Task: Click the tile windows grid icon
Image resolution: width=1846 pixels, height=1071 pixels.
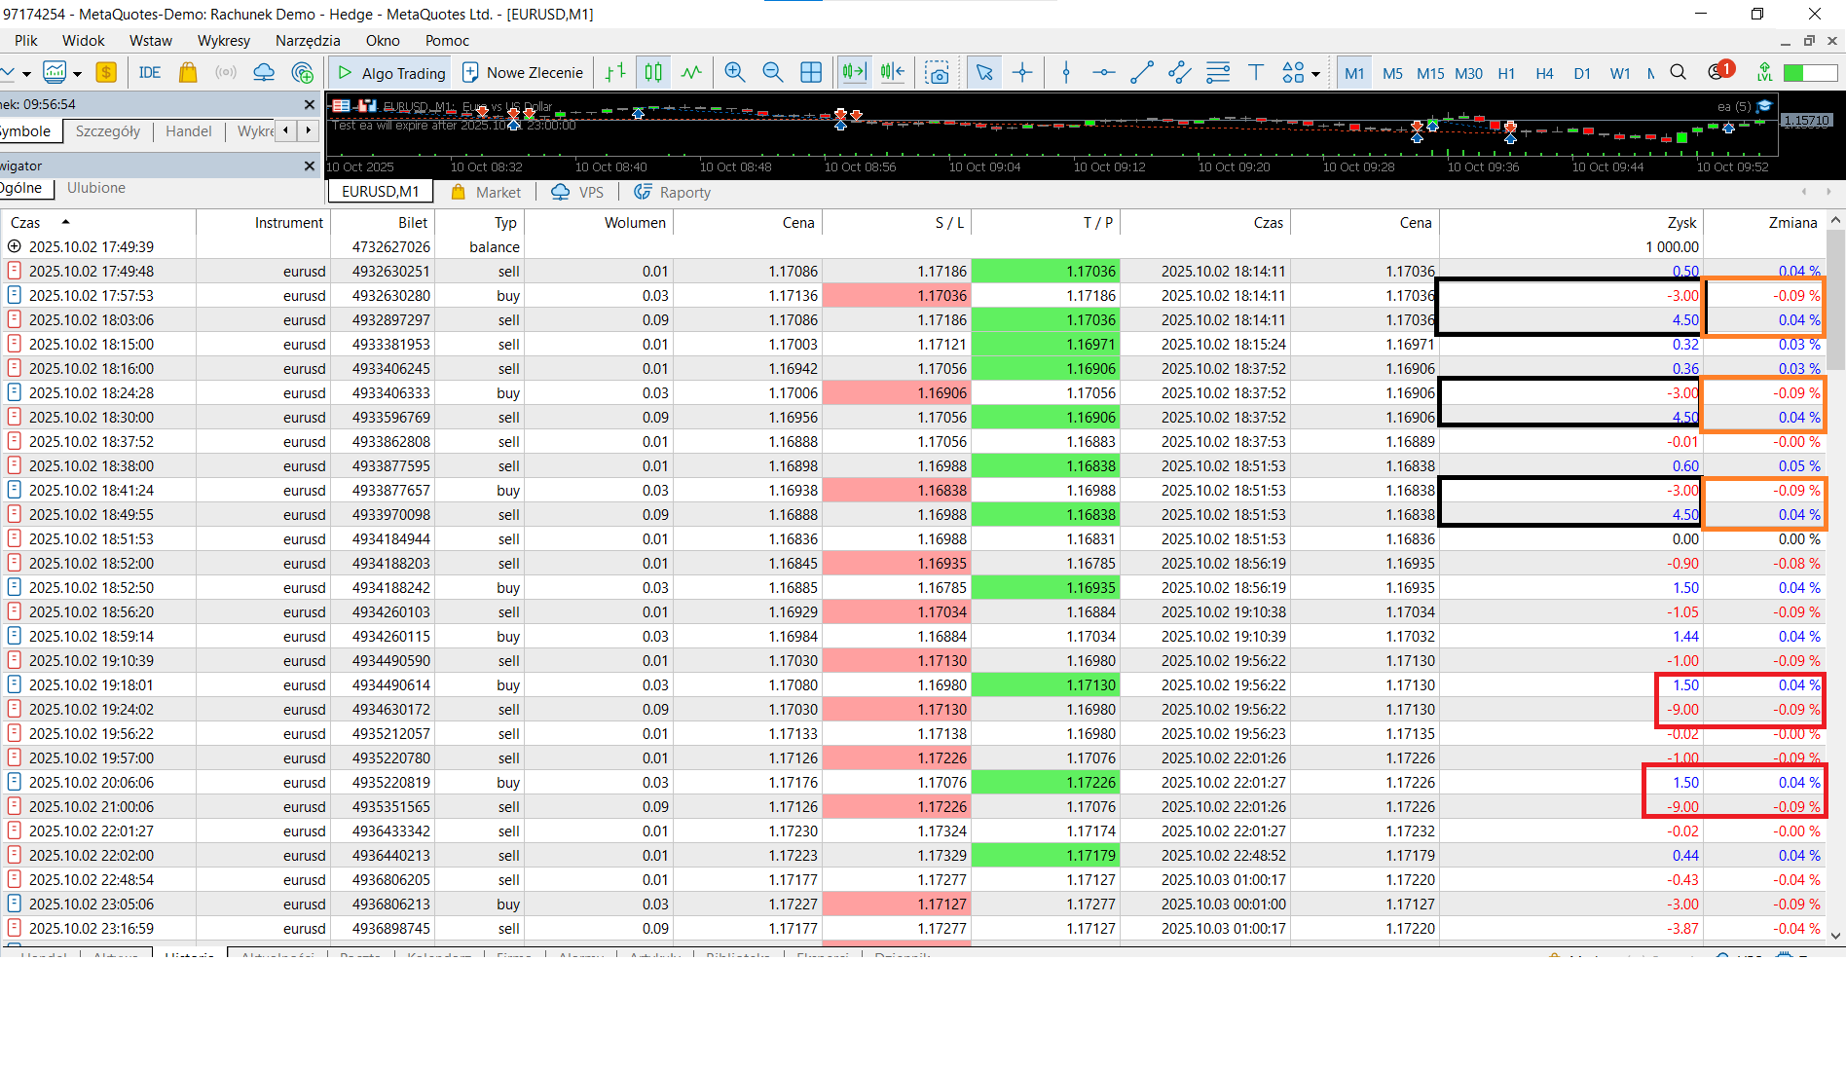Action: (811, 73)
